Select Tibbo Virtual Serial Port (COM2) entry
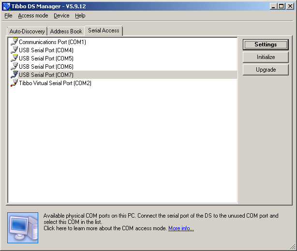 55,83
